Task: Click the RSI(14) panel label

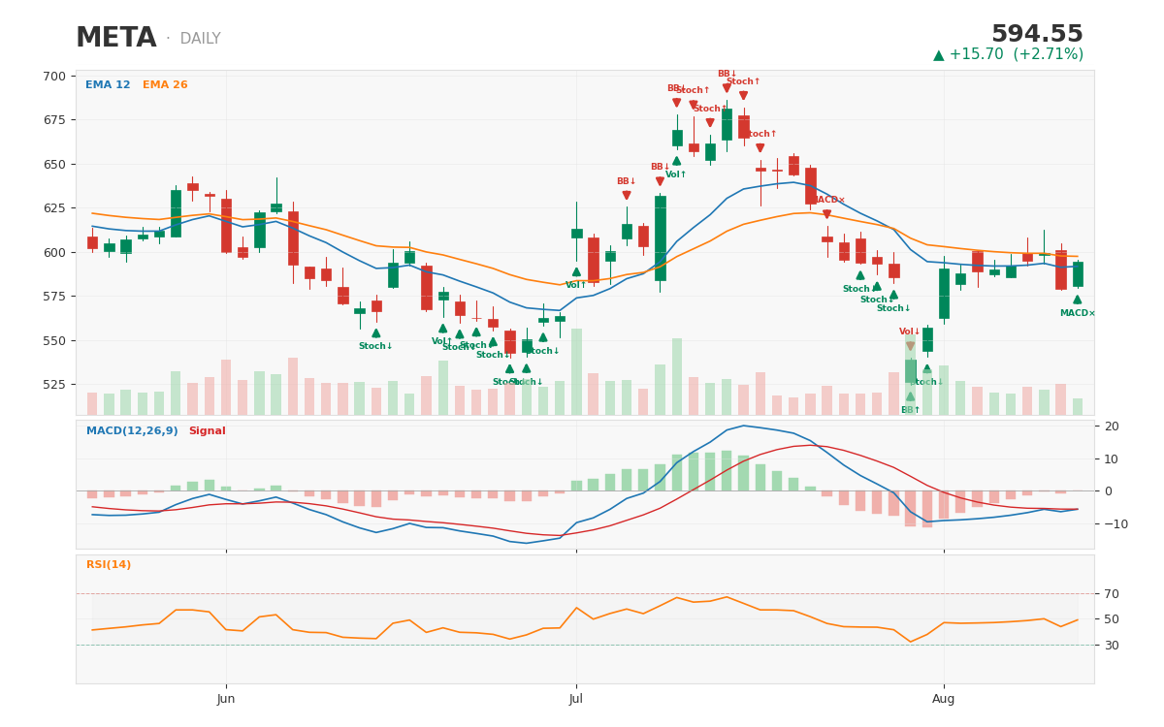Action: pyautogui.click(x=109, y=565)
